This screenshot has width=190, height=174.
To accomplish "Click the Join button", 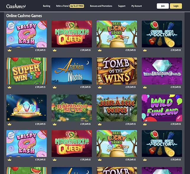I will pos(163,6).
